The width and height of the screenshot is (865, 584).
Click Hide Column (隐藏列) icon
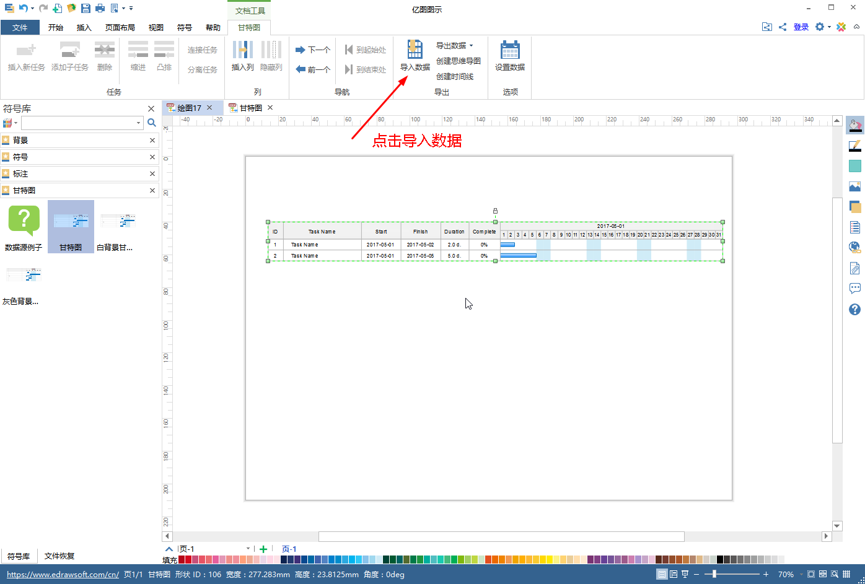tap(271, 50)
